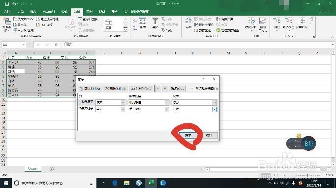Click Add Level button in Sort dialog

pos(90,89)
